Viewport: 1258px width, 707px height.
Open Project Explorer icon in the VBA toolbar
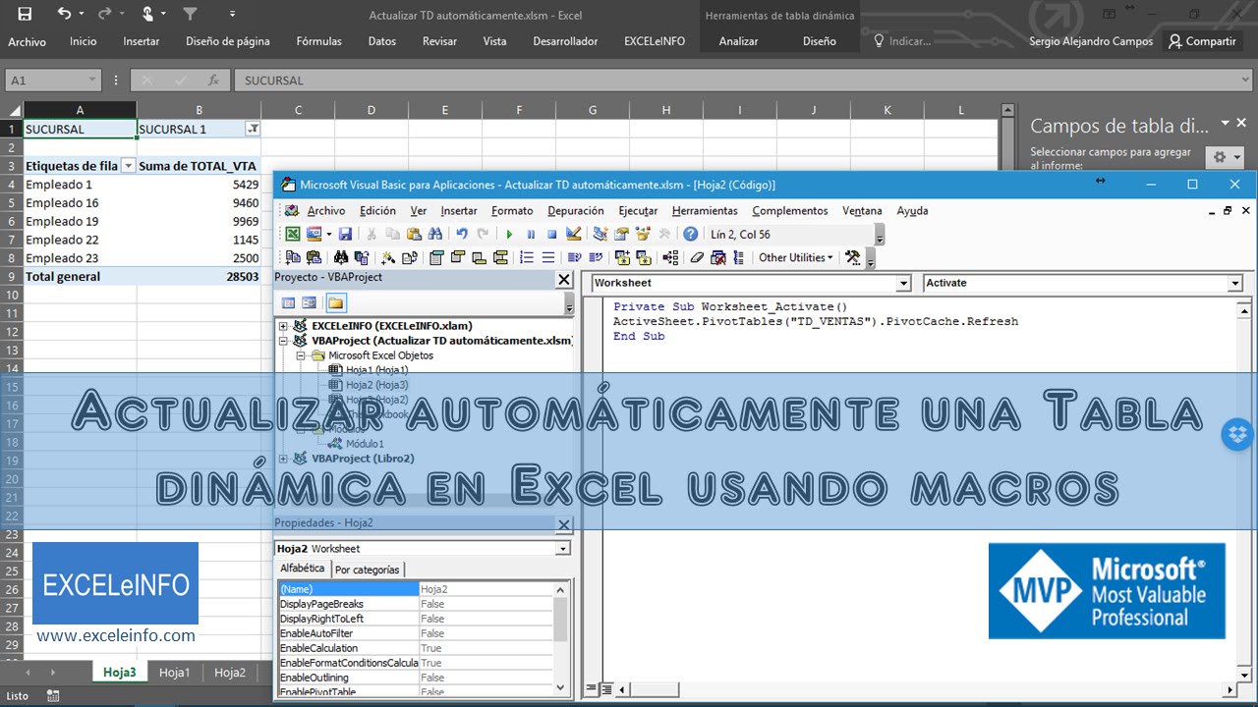[x=600, y=234]
